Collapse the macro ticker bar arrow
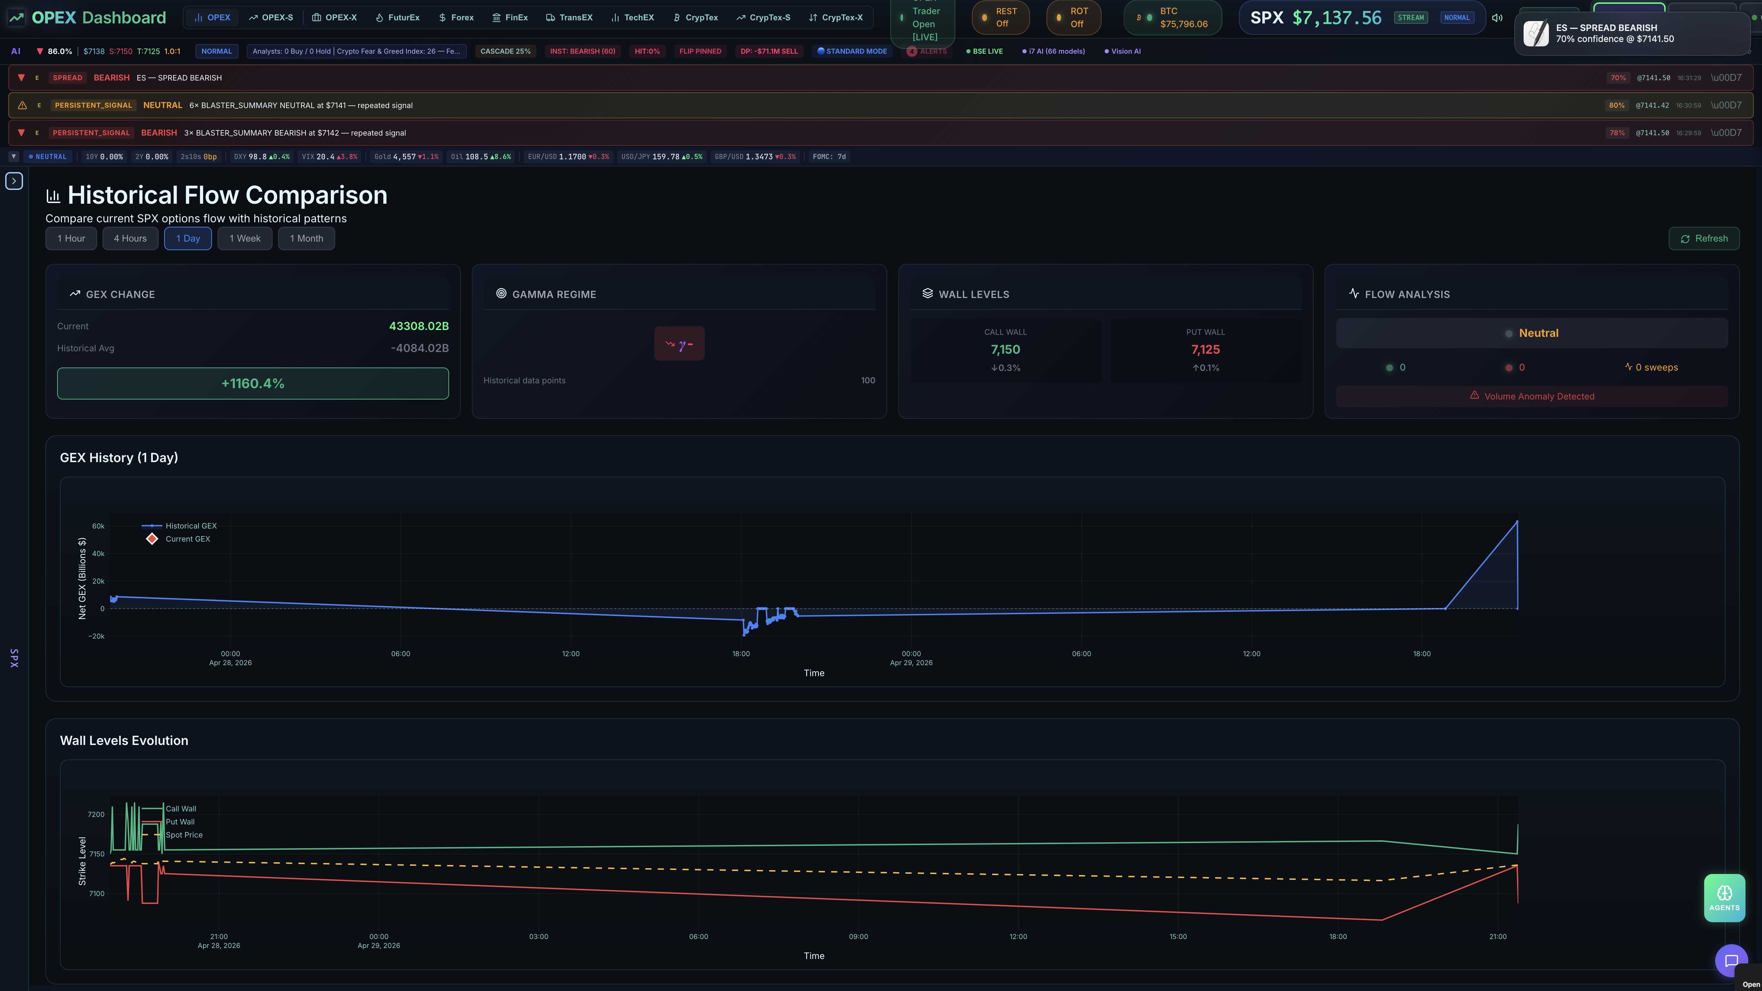Screen dimensions: 1762x991 coord(14,157)
